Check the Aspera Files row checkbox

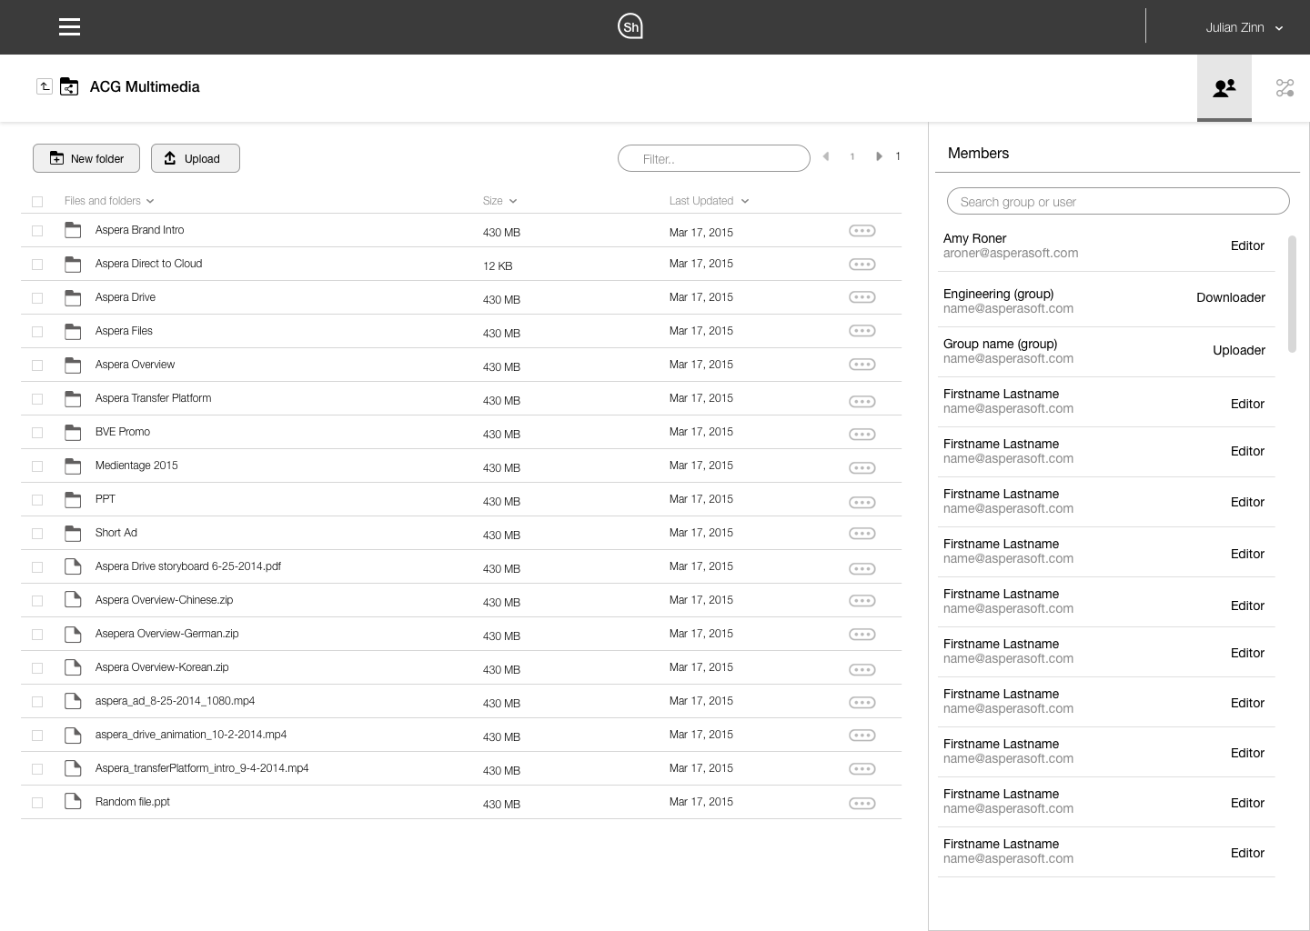(37, 332)
